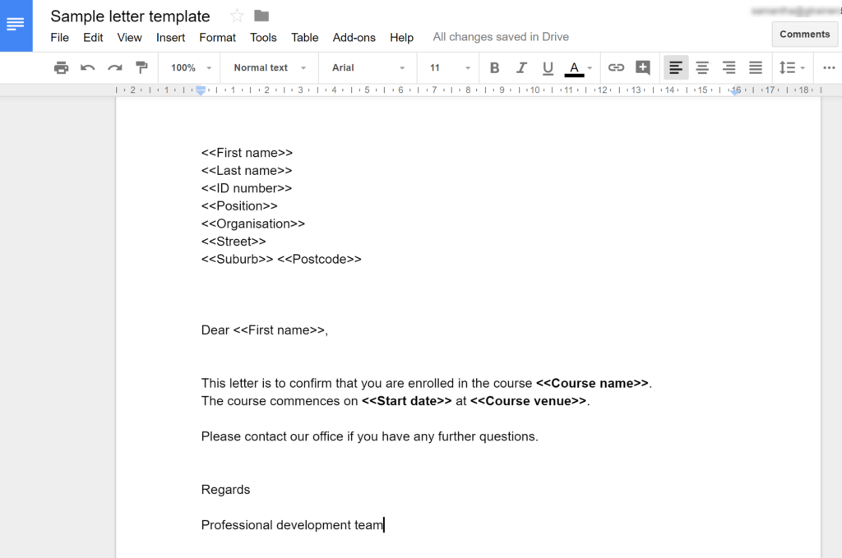Open the Add-ons menu

click(354, 37)
